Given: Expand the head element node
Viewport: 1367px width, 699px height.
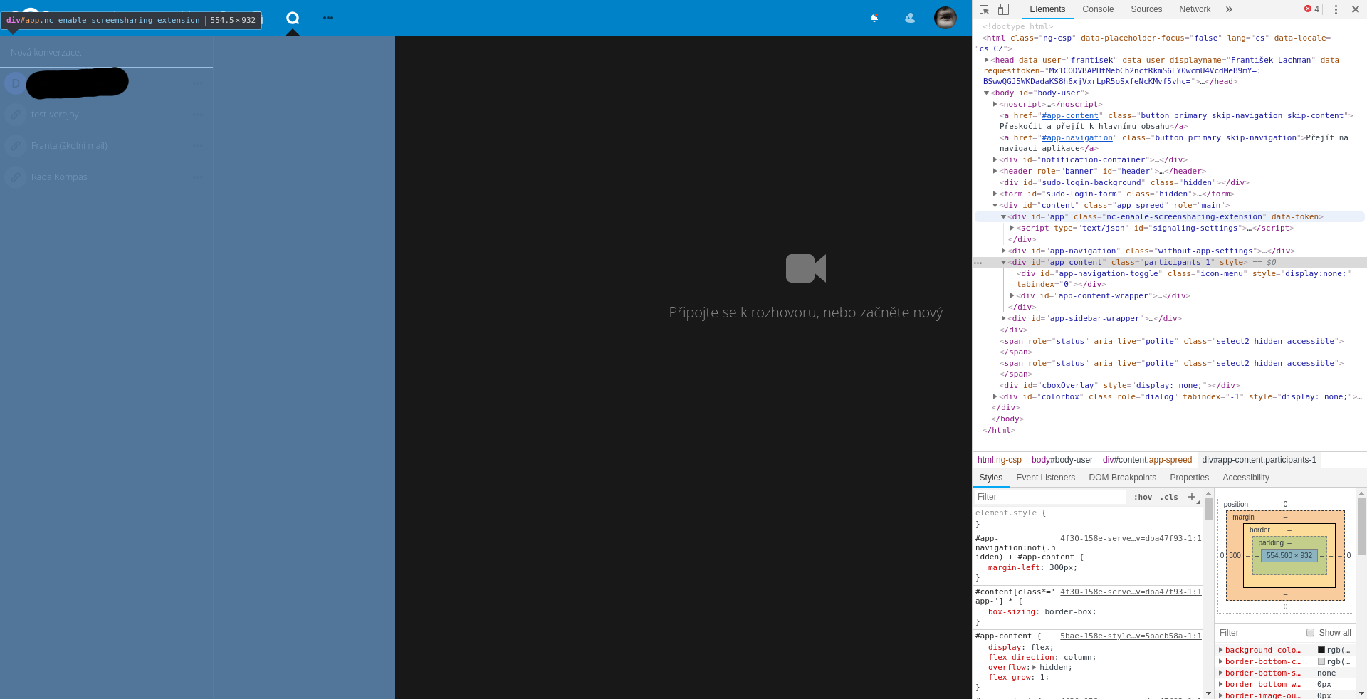Looking at the screenshot, I should click(986, 60).
